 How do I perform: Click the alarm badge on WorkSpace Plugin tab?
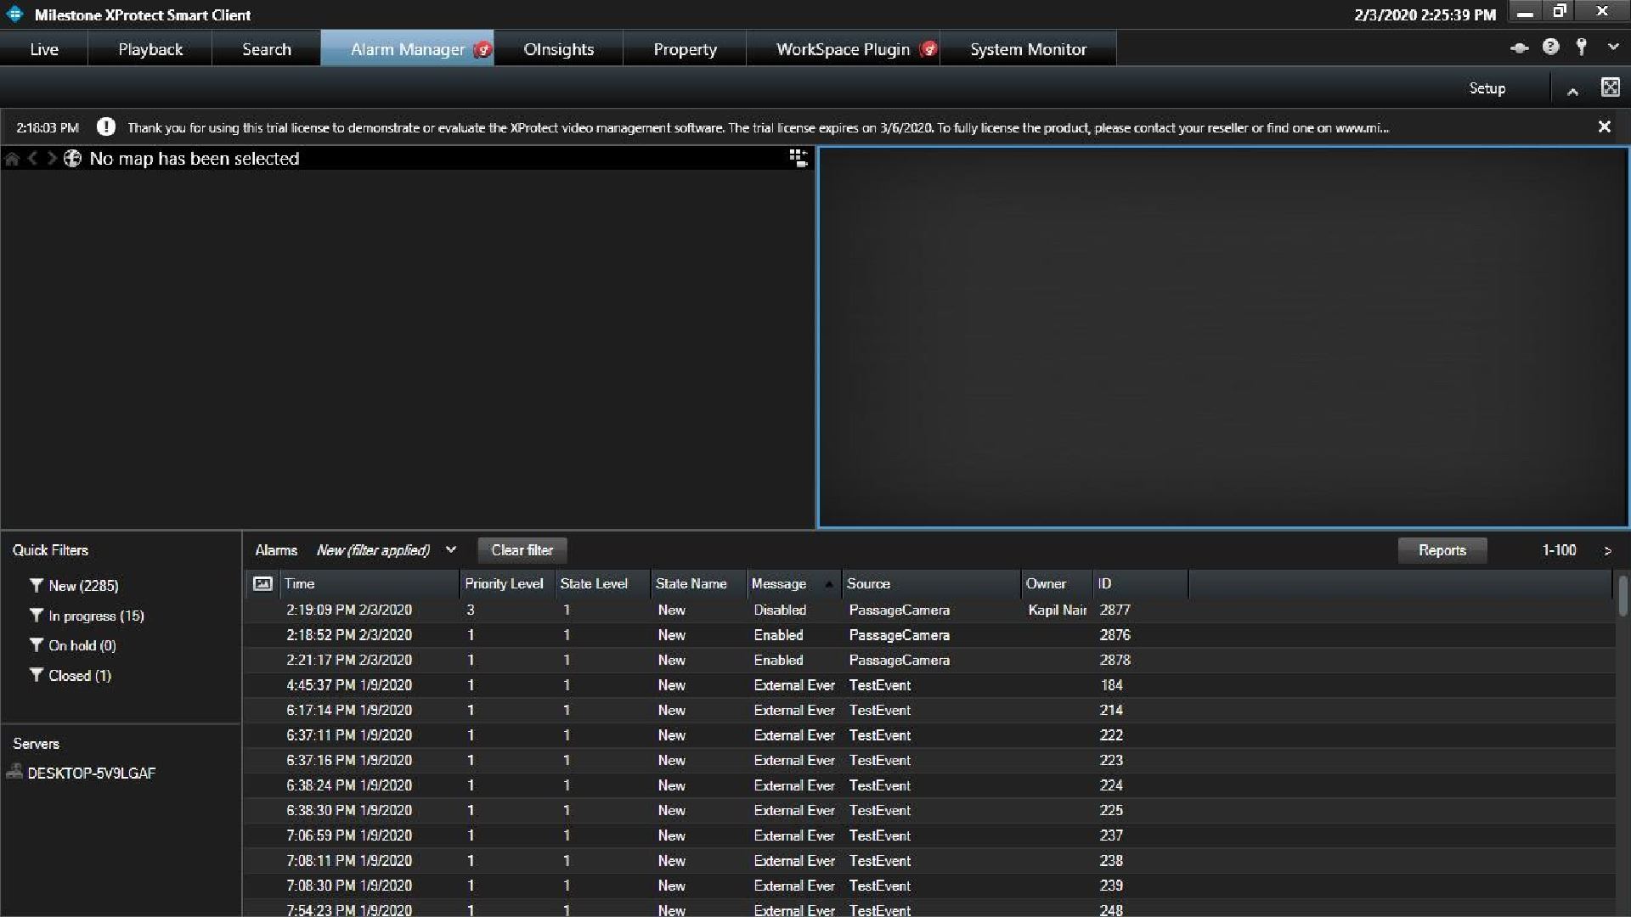point(928,49)
